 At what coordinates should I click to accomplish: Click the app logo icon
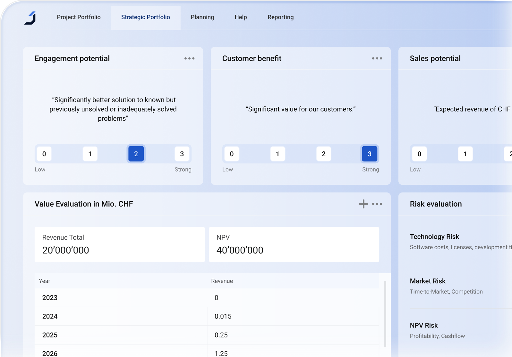pos(30,18)
